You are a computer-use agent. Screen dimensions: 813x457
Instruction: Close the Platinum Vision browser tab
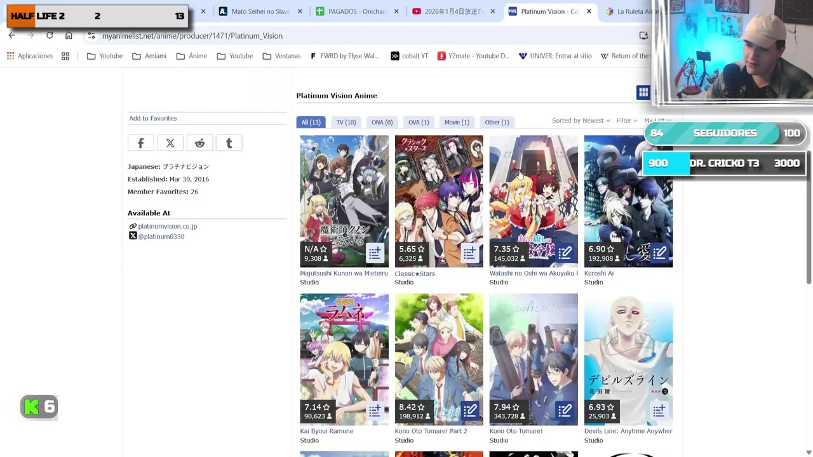[589, 11]
